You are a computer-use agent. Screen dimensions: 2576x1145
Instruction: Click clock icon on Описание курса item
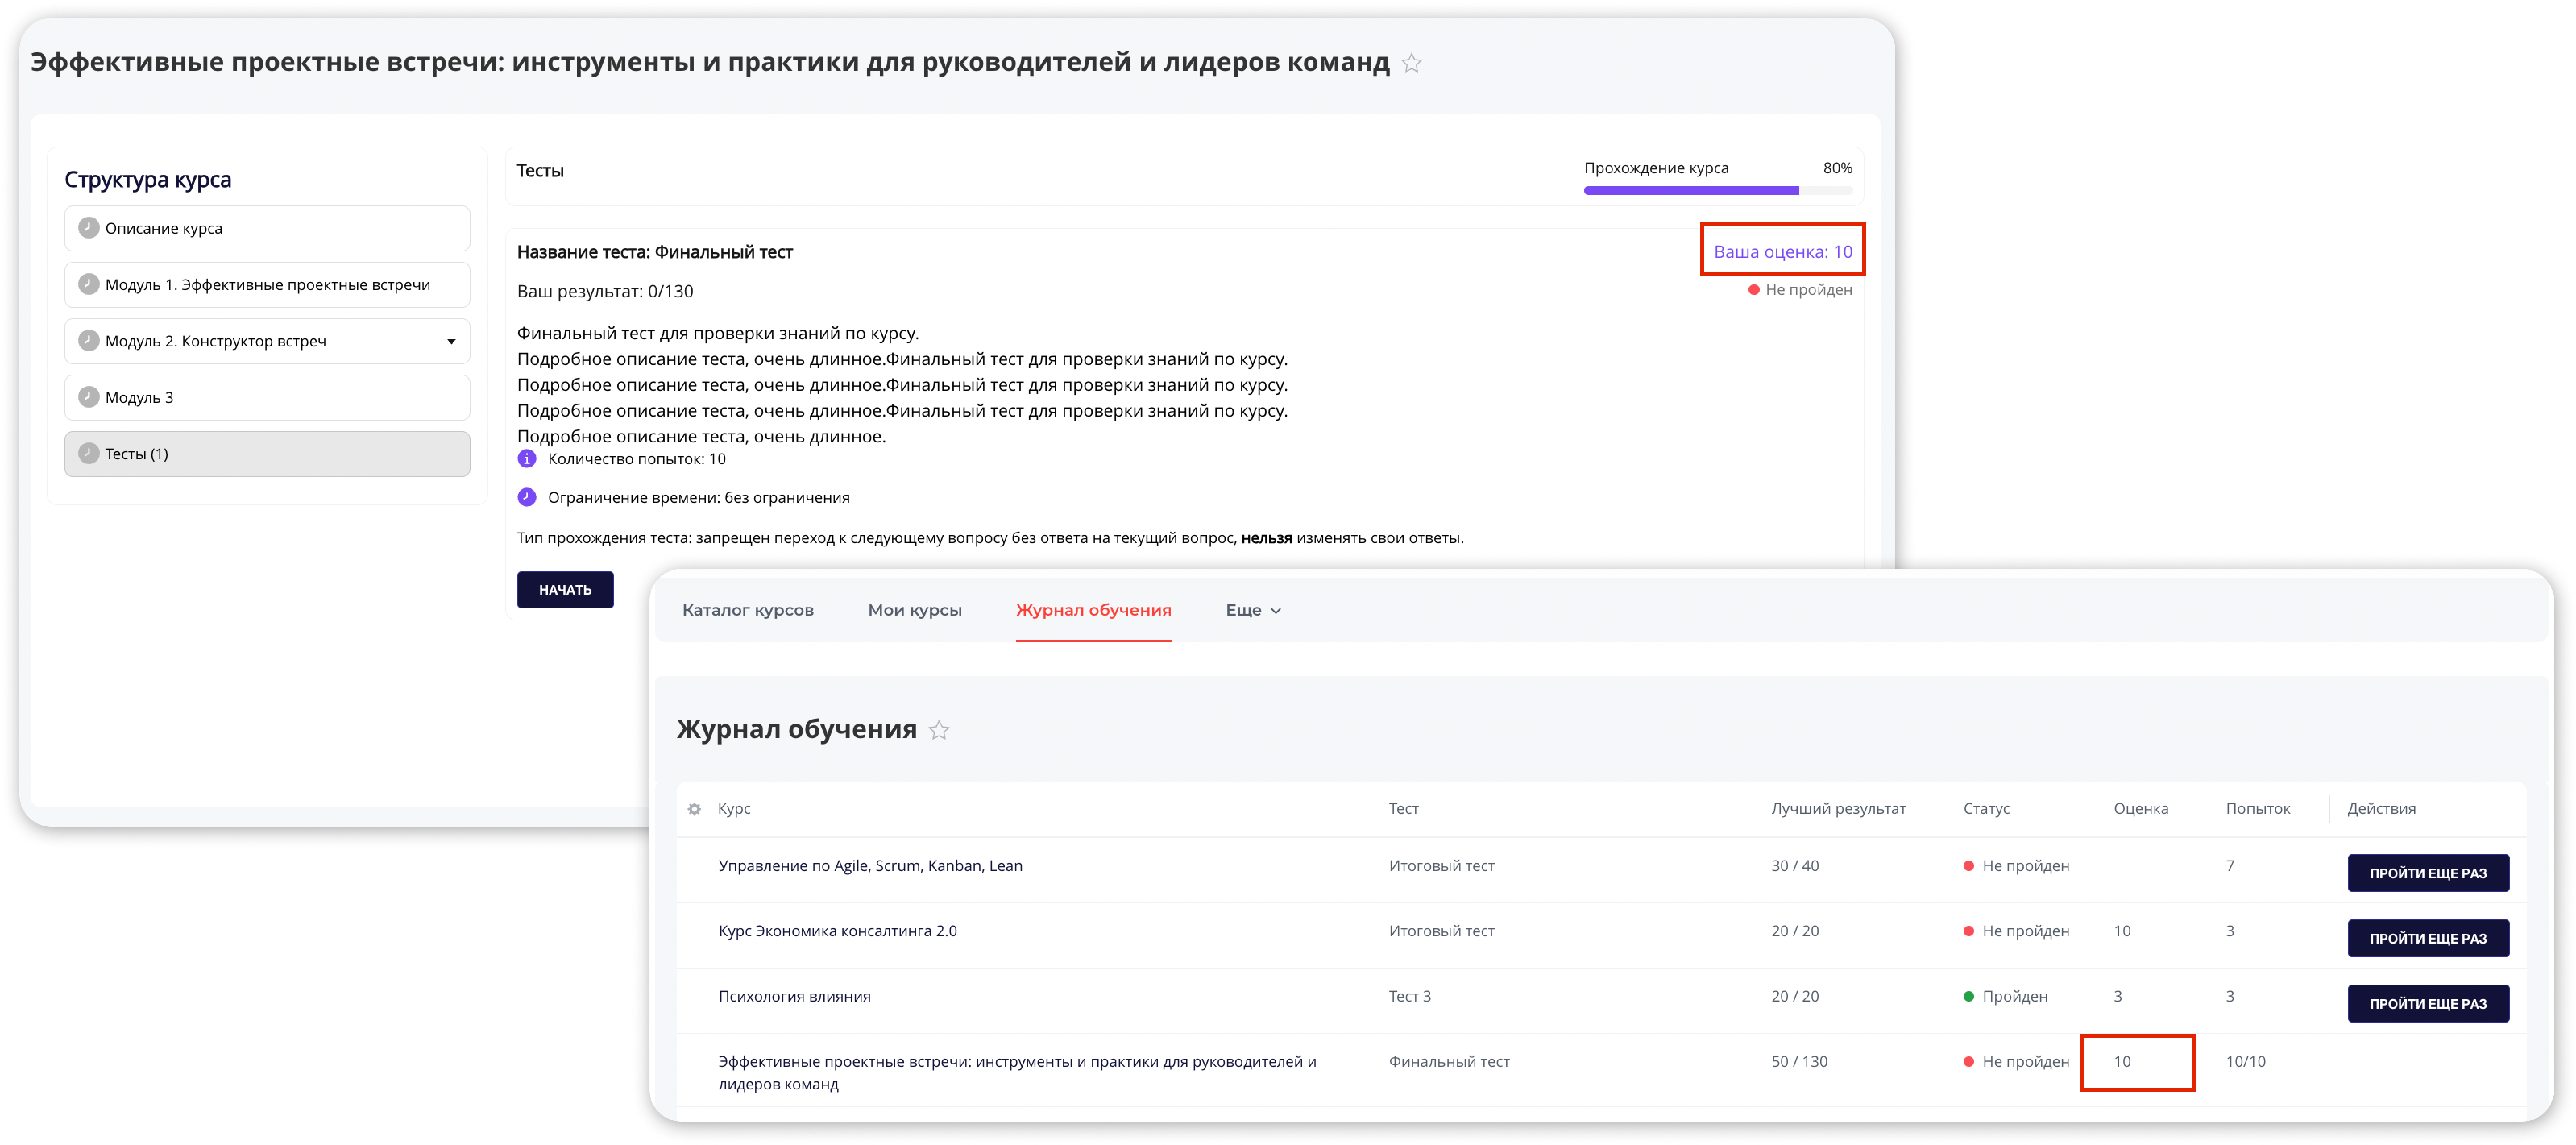[x=89, y=228]
